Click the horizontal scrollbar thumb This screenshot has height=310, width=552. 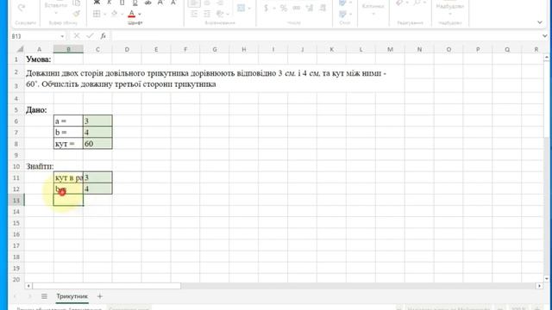click(107, 286)
